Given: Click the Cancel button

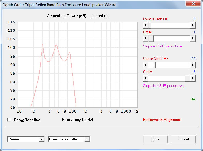Looking at the screenshot, I should point(183,139).
